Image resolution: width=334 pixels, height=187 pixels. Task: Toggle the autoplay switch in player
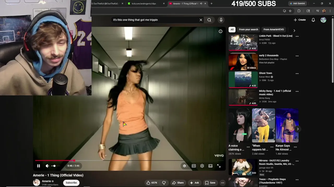[184, 166]
